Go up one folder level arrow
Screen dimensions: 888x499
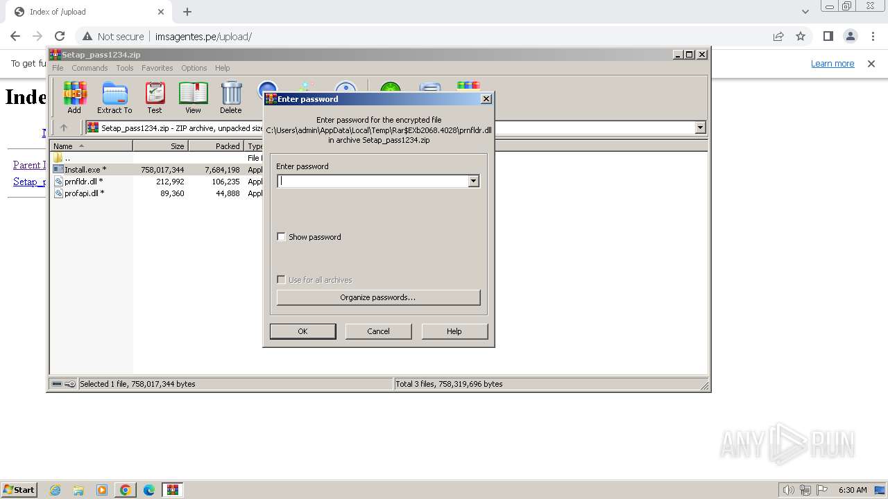coord(64,128)
